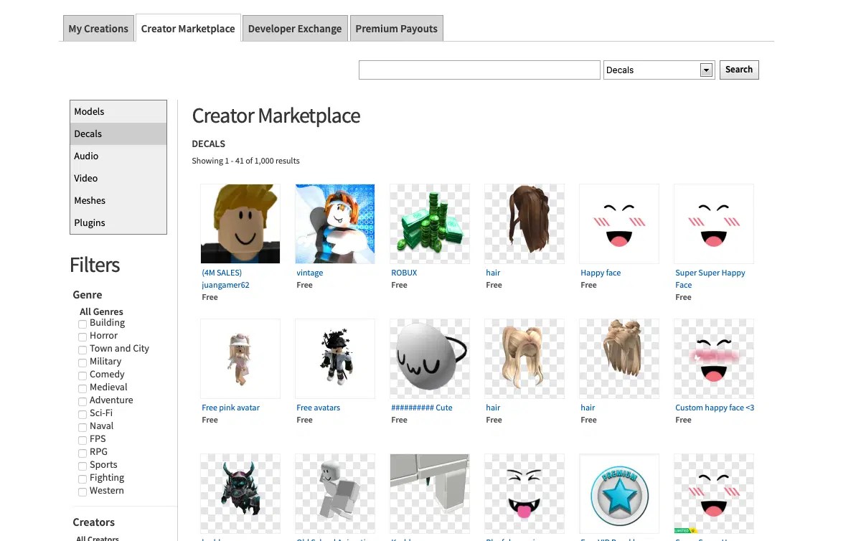Open the Happy face decal thumbnail
Viewport: 861px width, 541px height.
[x=619, y=224]
